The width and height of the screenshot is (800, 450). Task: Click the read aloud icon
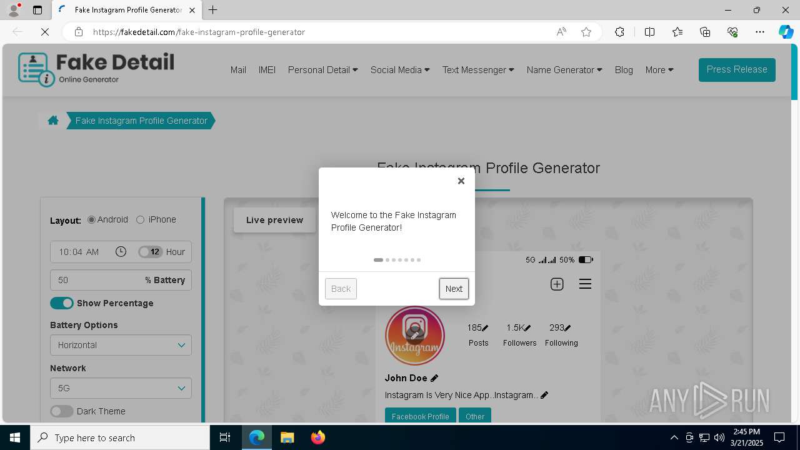point(561,32)
